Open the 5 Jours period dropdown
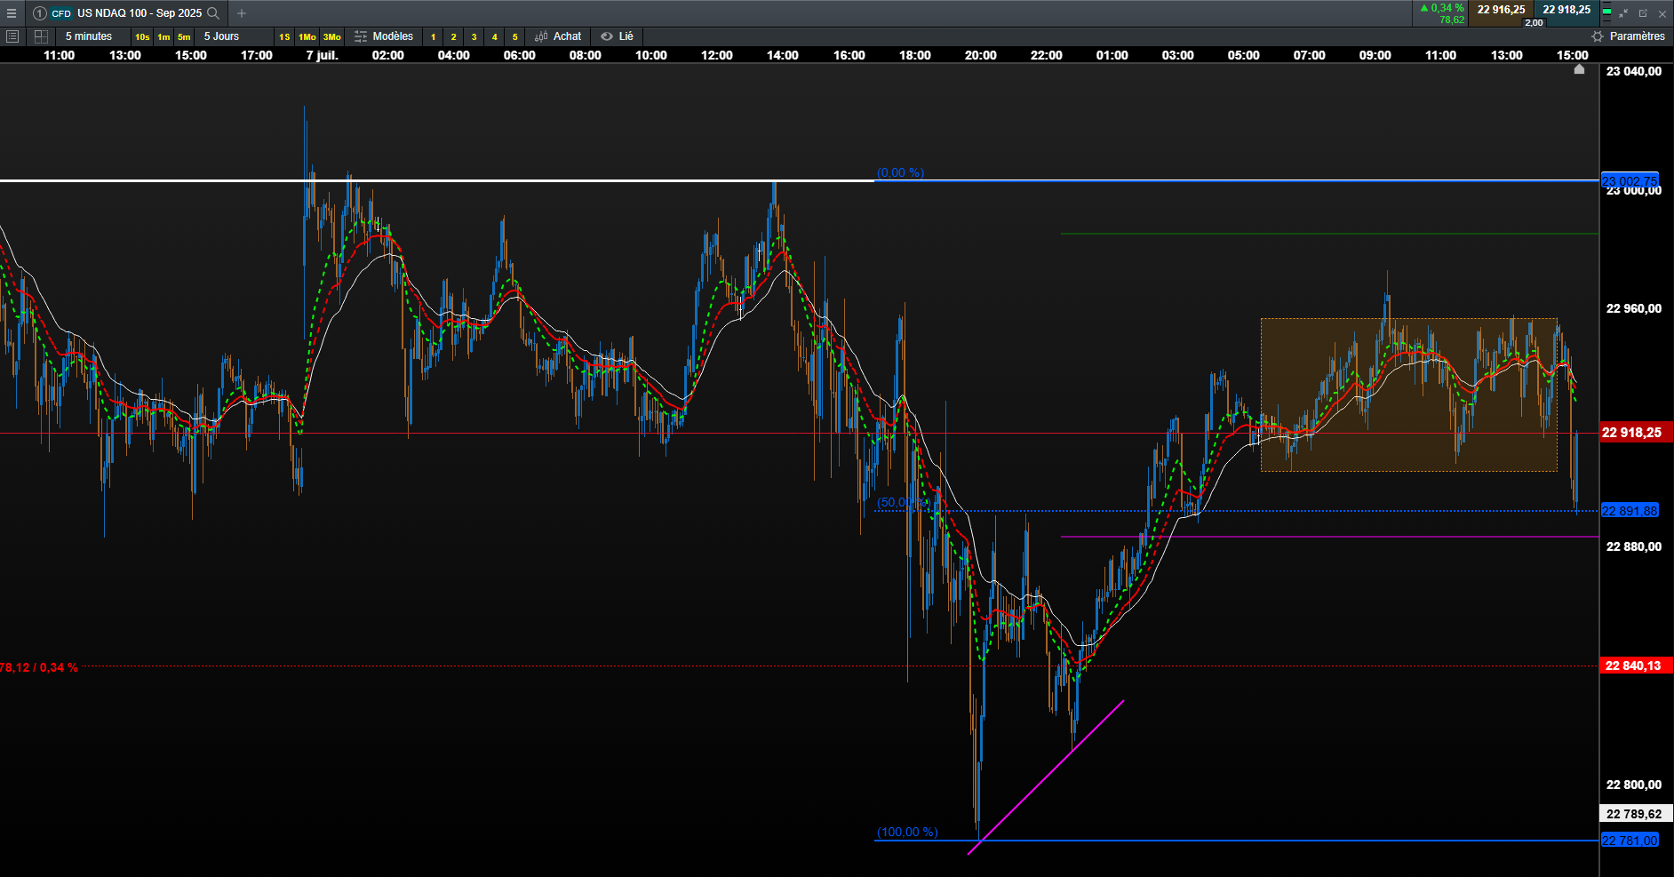The image size is (1674, 877). tap(222, 36)
